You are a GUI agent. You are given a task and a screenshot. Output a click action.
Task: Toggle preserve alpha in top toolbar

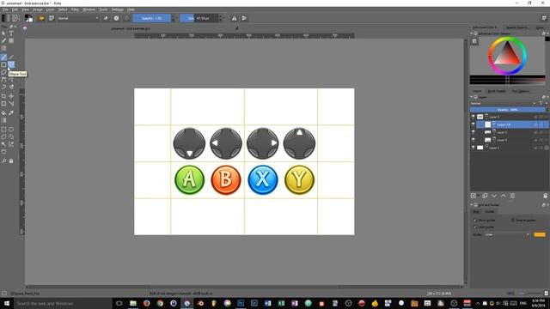click(x=117, y=18)
